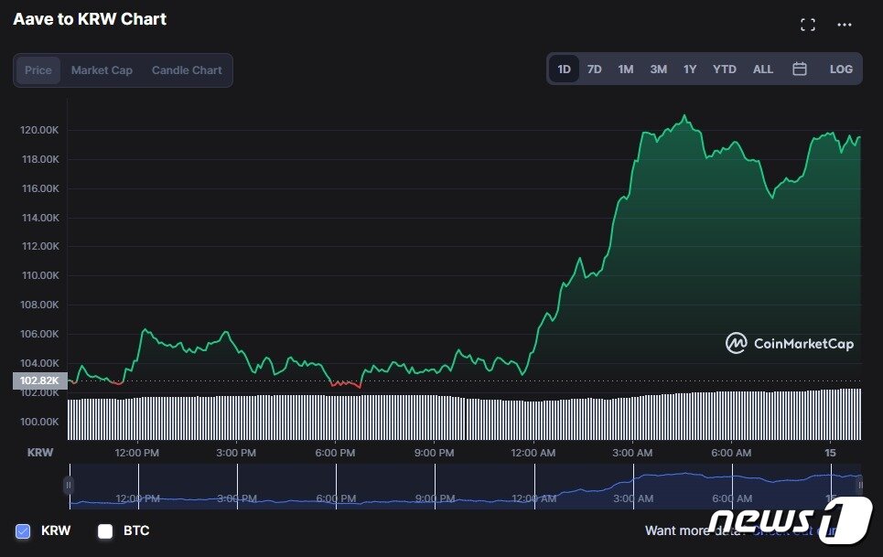Show the 1Y time range
This screenshot has height=557, width=883.
point(689,70)
